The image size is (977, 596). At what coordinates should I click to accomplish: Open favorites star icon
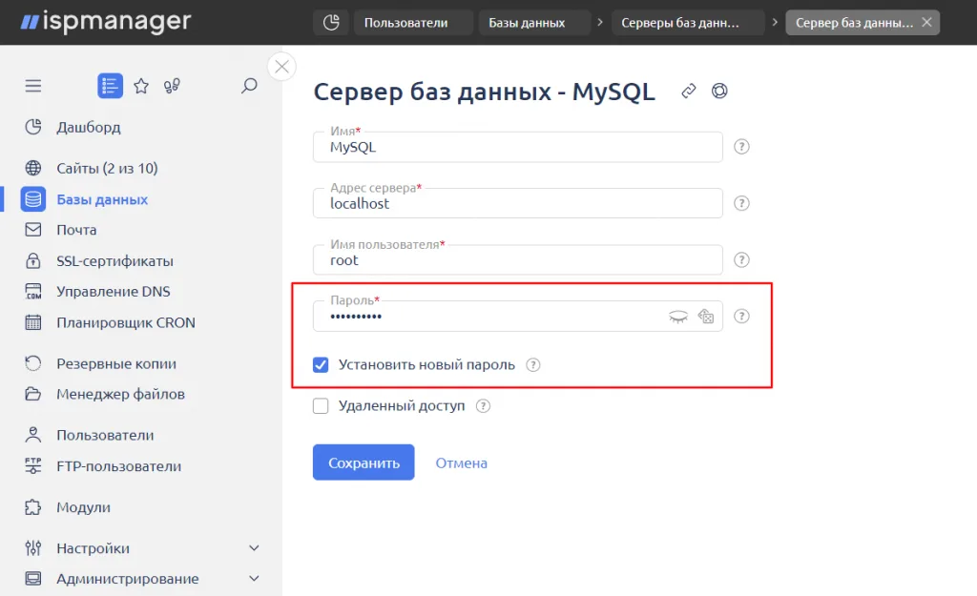point(141,86)
